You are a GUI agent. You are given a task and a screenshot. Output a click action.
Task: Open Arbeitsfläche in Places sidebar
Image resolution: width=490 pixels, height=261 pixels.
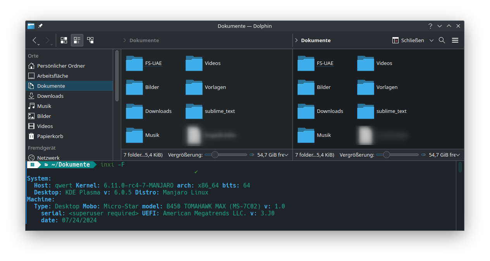point(69,76)
